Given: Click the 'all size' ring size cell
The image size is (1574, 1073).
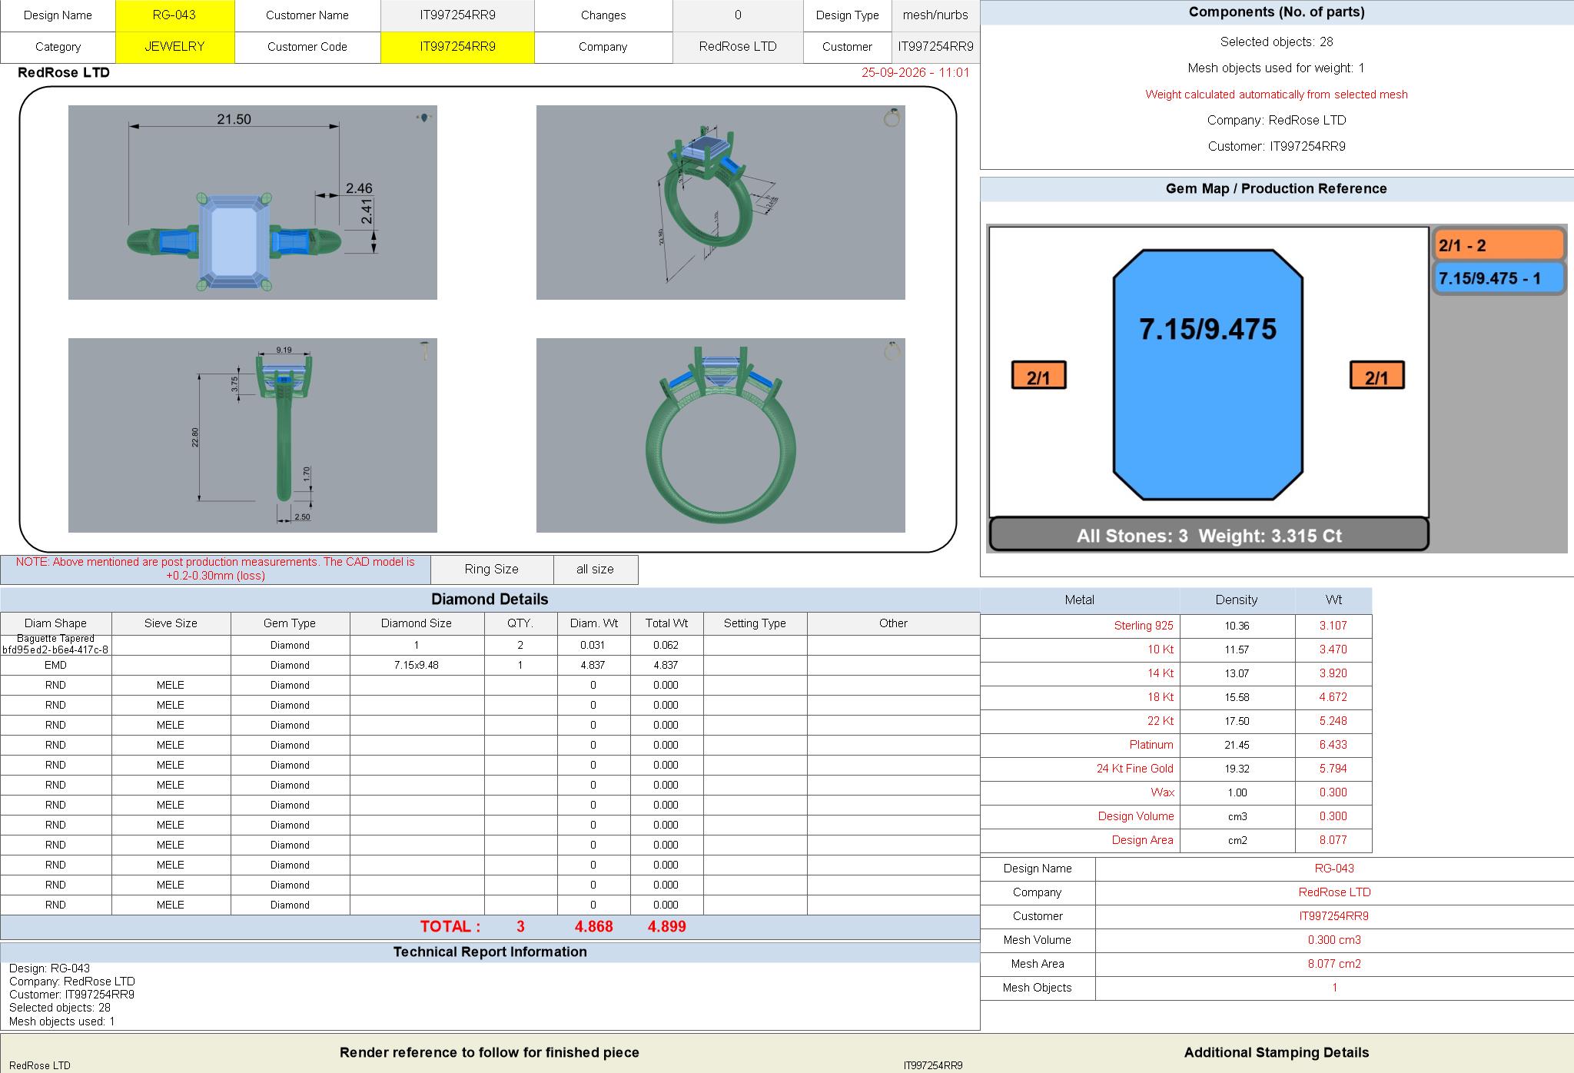Looking at the screenshot, I should click(x=596, y=570).
